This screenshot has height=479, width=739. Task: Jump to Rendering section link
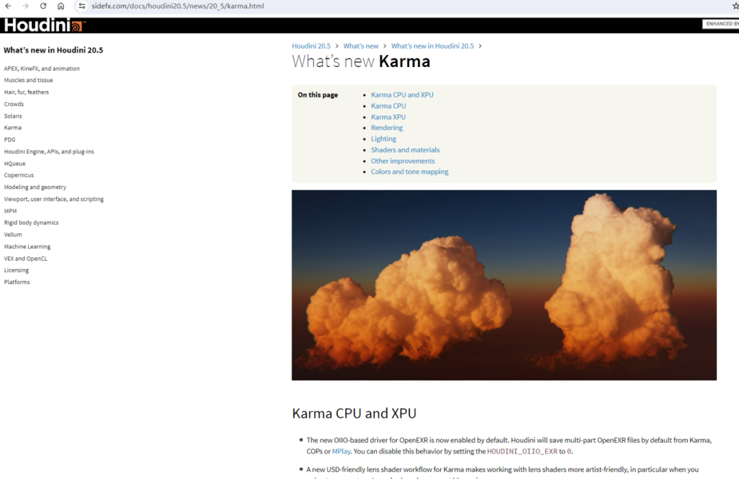point(387,128)
